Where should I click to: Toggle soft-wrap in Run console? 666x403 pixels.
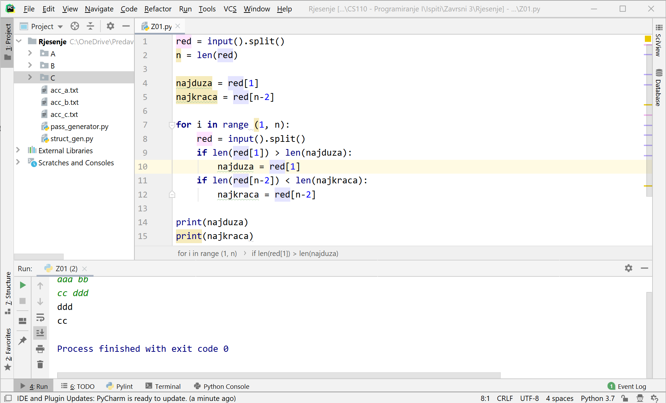pyautogui.click(x=40, y=317)
